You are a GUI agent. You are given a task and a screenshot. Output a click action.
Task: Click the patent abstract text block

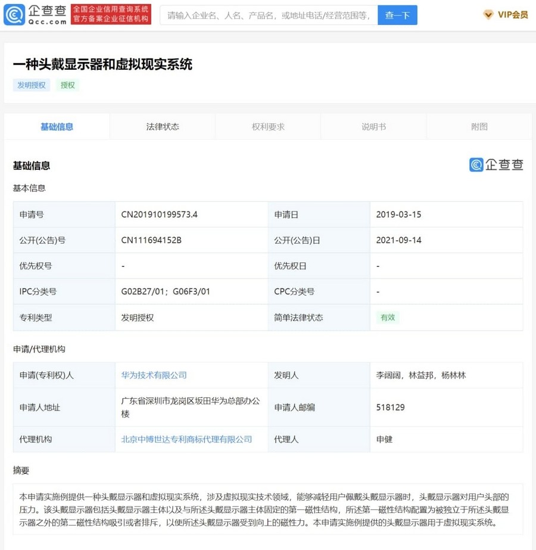click(267, 509)
